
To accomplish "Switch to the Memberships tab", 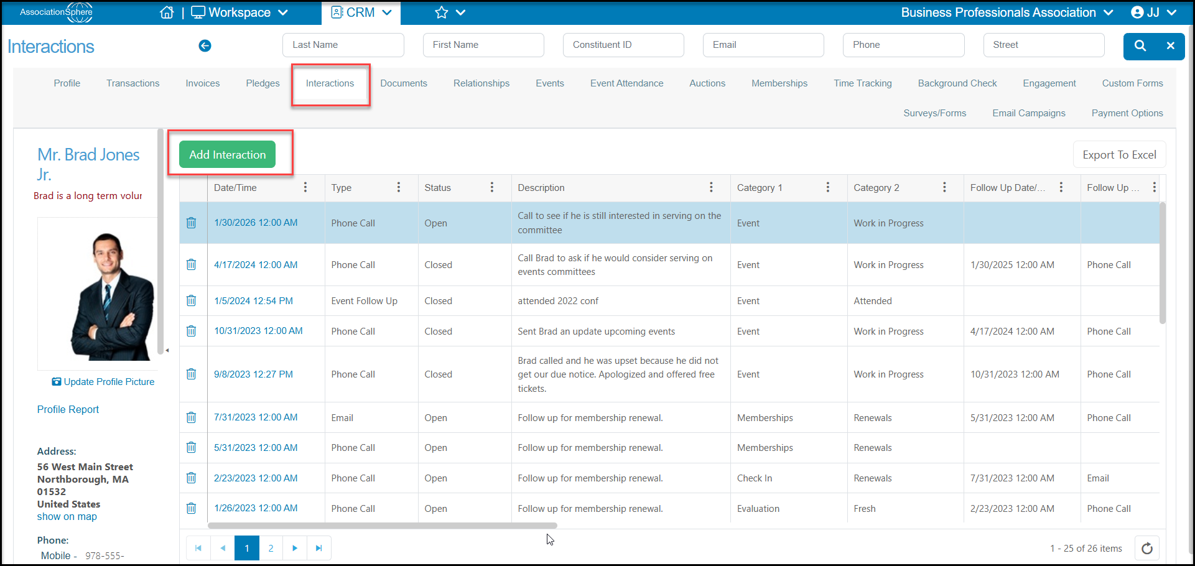I will (779, 83).
